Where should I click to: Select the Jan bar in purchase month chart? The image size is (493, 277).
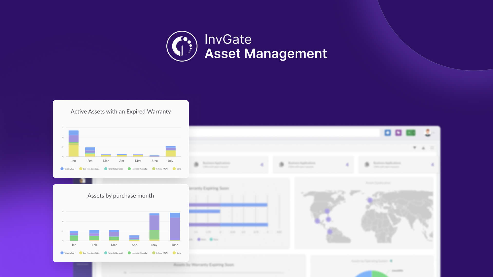click(74, 236)
